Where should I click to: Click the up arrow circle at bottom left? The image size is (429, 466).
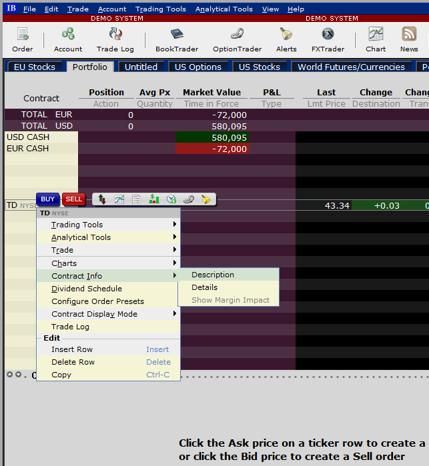click(10, 375)
